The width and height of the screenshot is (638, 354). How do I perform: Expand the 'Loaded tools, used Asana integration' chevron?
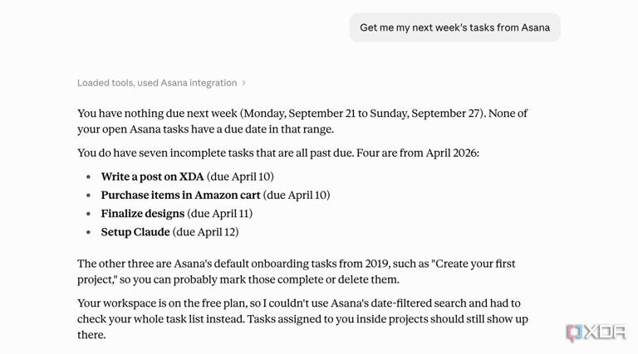point(243,83)
